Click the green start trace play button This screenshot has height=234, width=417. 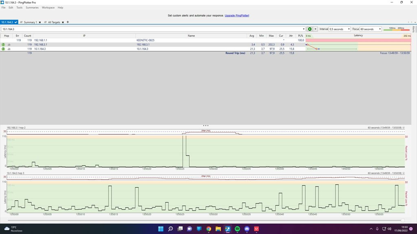310,29
